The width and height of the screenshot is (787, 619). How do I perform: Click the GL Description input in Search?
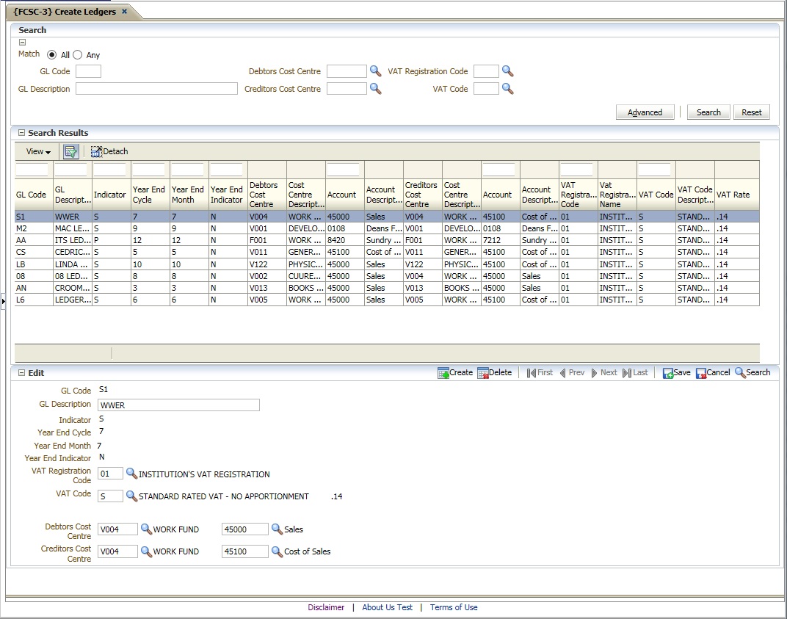pos(156,89)
